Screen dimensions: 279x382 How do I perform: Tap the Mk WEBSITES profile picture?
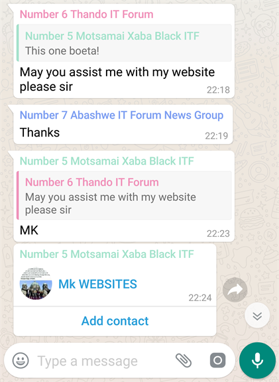coord(36,283)
